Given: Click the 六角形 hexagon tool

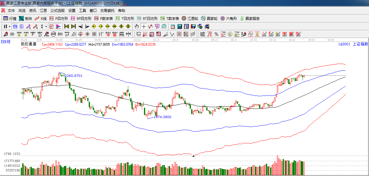Looking at the screenshot, I should [x=229, y=18].
